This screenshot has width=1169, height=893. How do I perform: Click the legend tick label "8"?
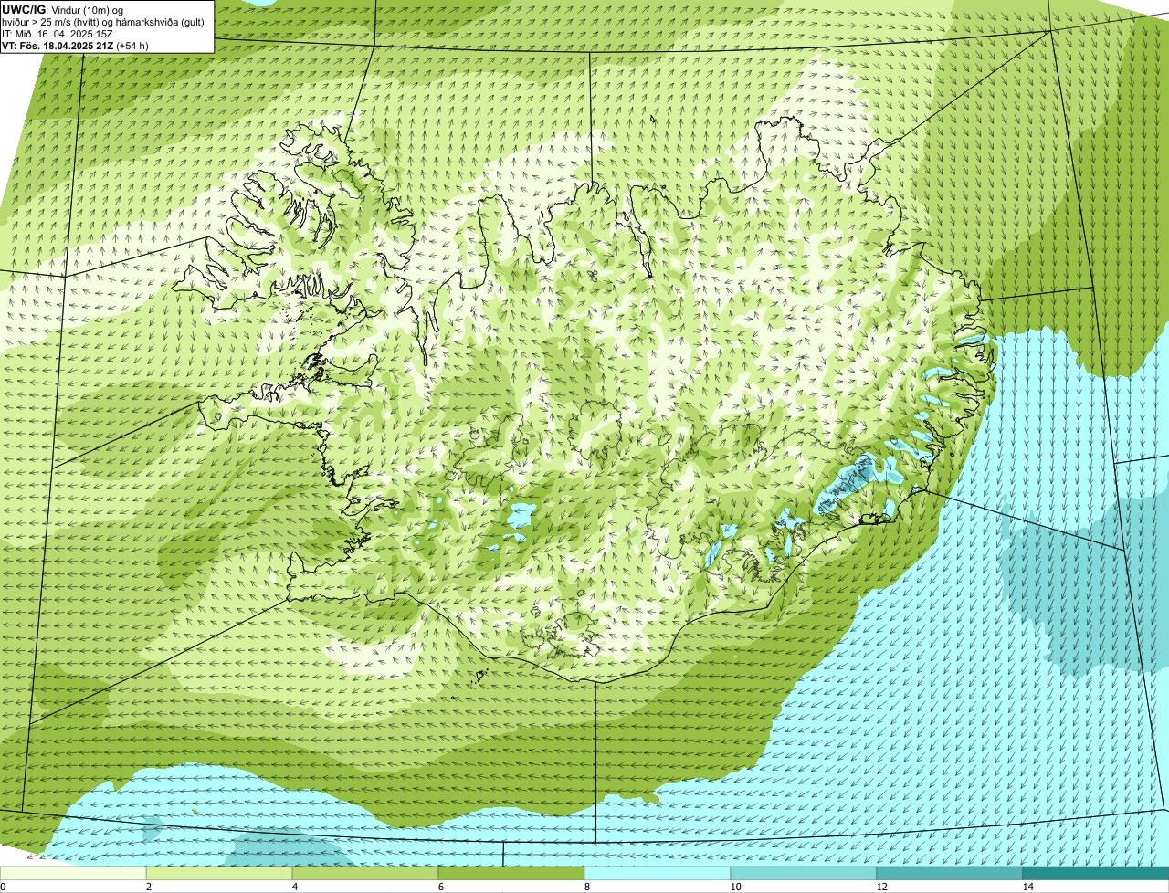click(586, 887)
